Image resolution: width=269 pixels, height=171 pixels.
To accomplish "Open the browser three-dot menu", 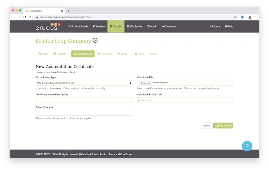I will pos(255,17).
